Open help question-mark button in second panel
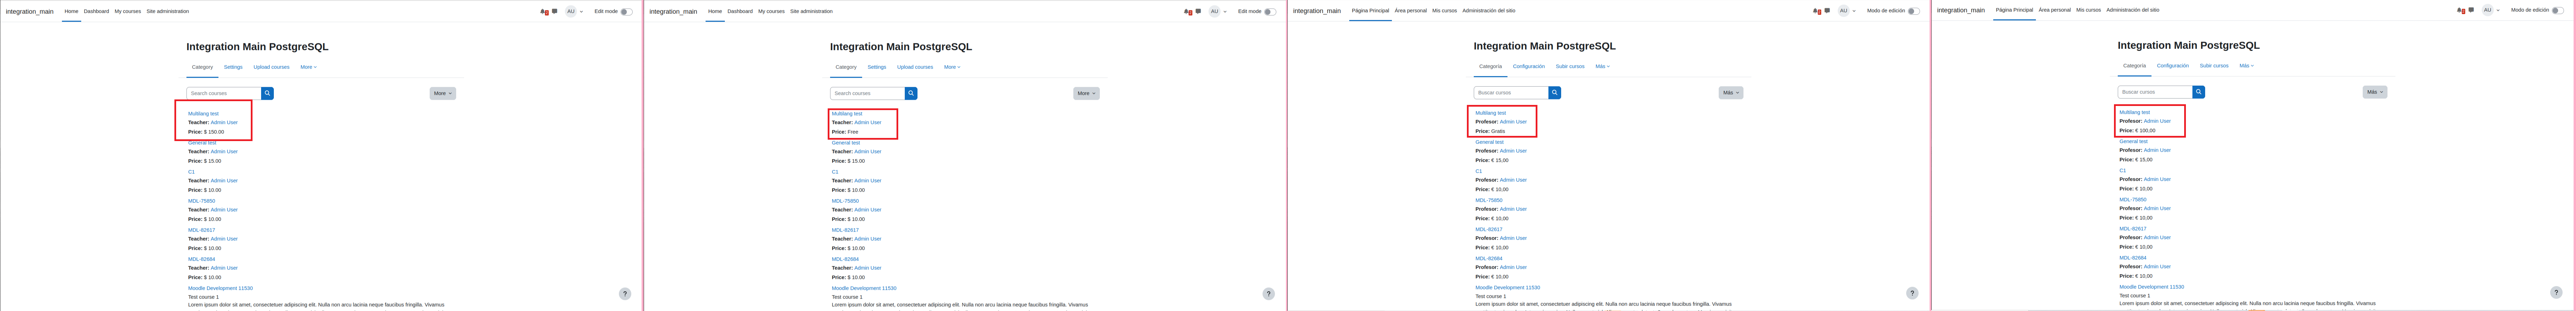 1269,294
